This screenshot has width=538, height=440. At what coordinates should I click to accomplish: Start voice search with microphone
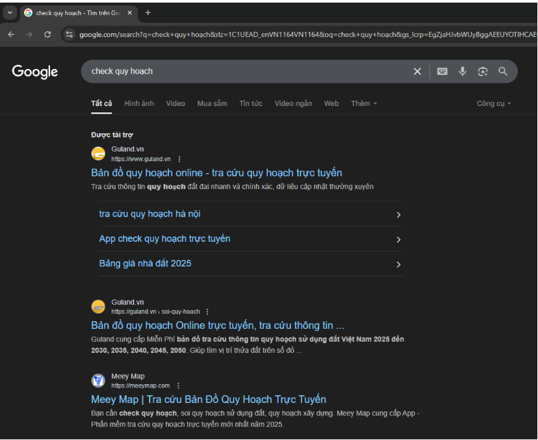coord(463,71)
